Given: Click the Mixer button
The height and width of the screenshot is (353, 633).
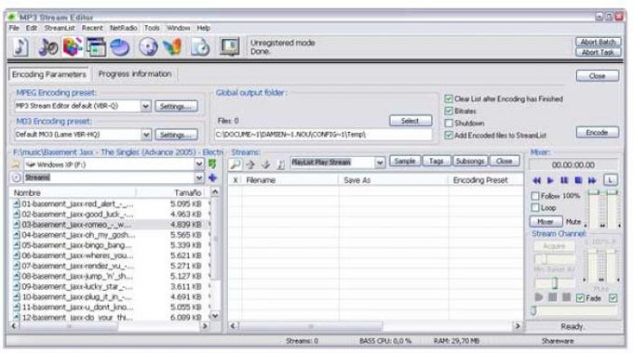Looking at the screenshot, I should (545, 222).
